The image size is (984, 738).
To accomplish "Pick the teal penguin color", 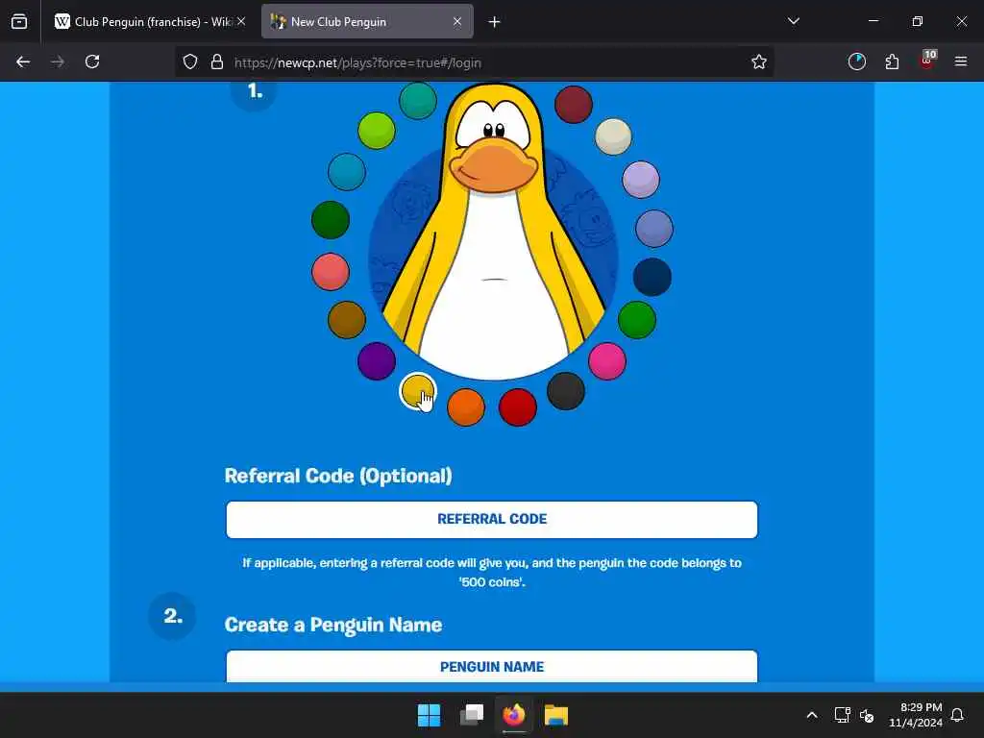I will point(418,100).
